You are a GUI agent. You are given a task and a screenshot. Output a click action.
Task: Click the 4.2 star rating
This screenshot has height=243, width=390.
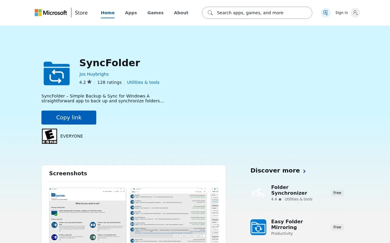pyautogui.click(x=85, y=82)
